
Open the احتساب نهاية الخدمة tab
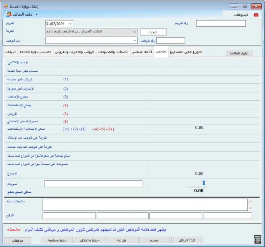[35, 52]
